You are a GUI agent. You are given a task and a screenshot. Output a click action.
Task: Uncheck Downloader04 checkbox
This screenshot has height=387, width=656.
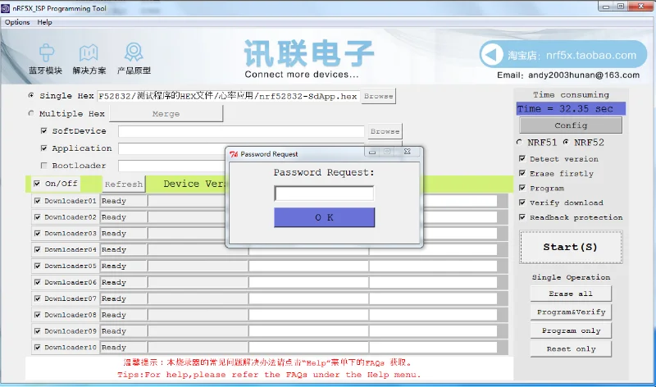click(x=38, y=250)
